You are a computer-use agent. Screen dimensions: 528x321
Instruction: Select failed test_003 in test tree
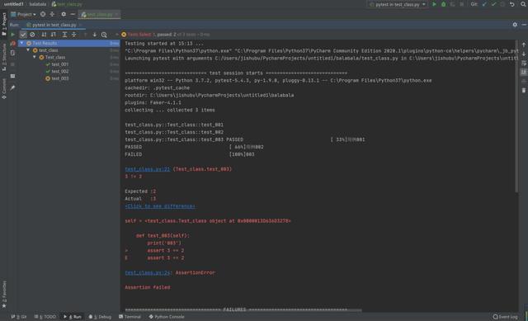[x=59, y=78]
